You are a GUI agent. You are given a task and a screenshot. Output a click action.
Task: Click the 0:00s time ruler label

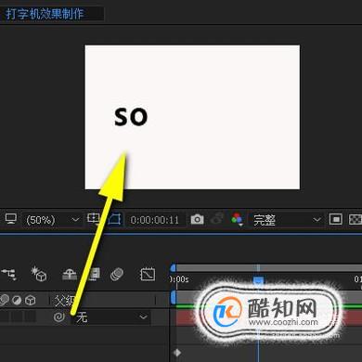[x=179, y=279]
